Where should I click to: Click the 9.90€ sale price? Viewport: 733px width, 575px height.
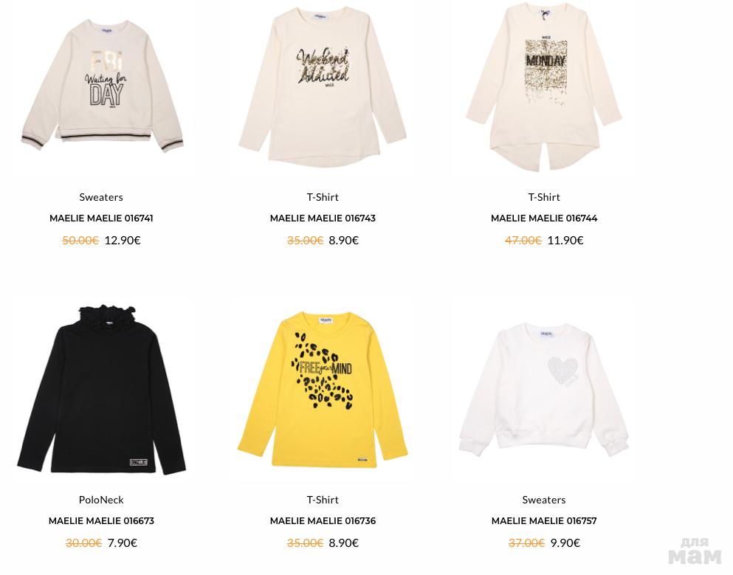point(565,543)
